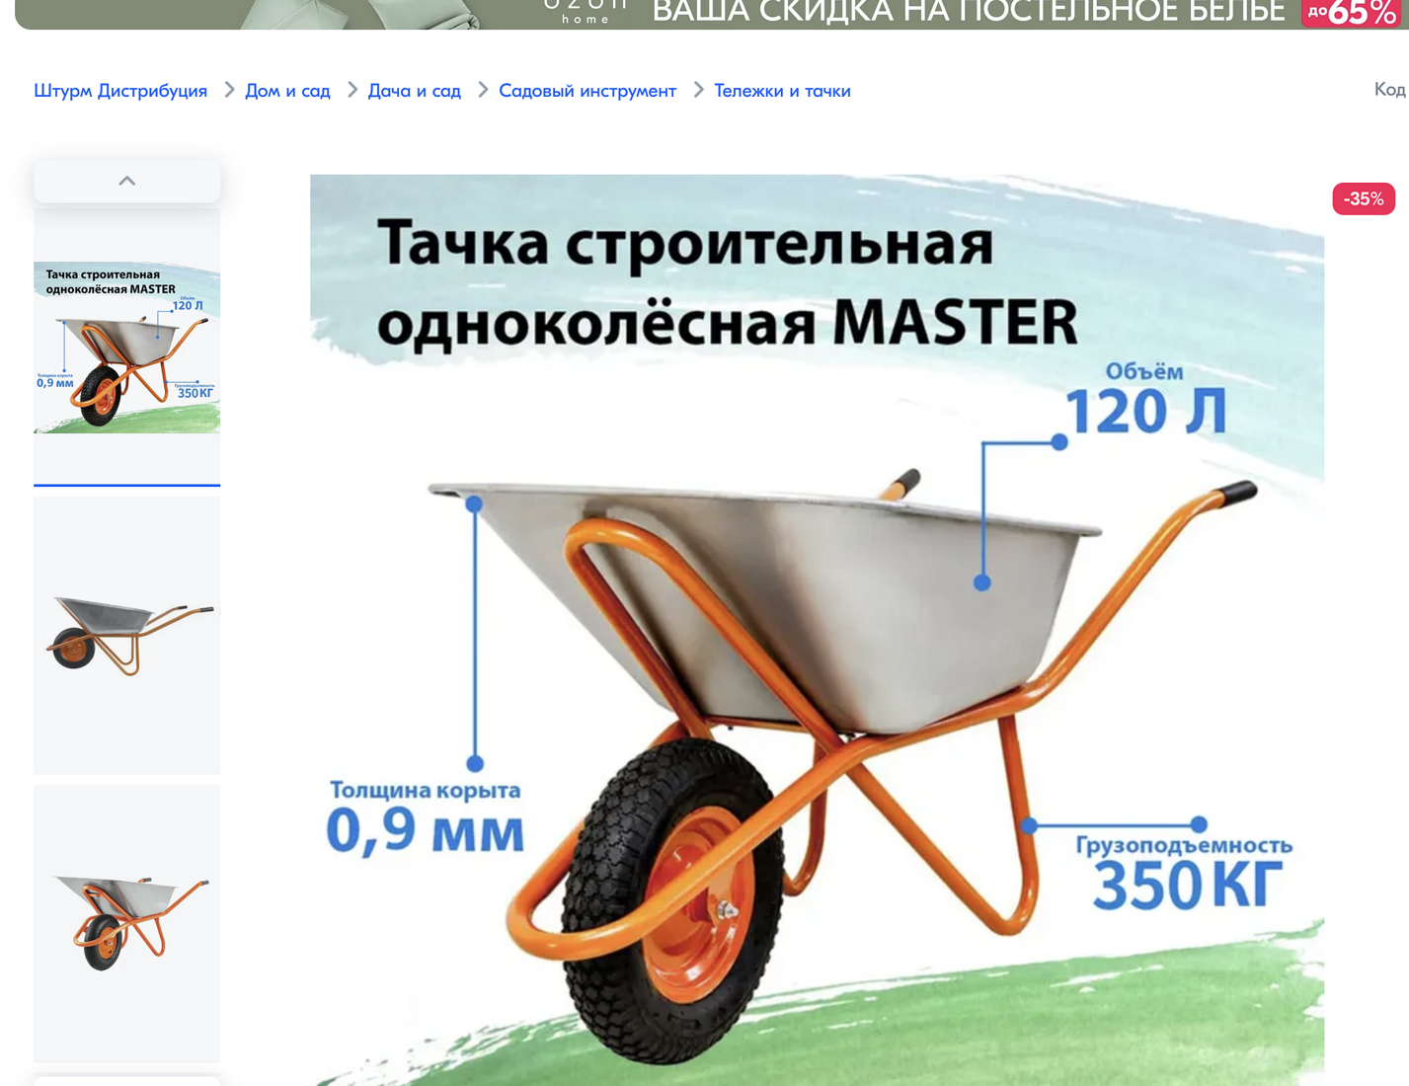Click the -35% discount badge
The height and width of the screenshot is (1086, 1409).
tap(1363, 199)
